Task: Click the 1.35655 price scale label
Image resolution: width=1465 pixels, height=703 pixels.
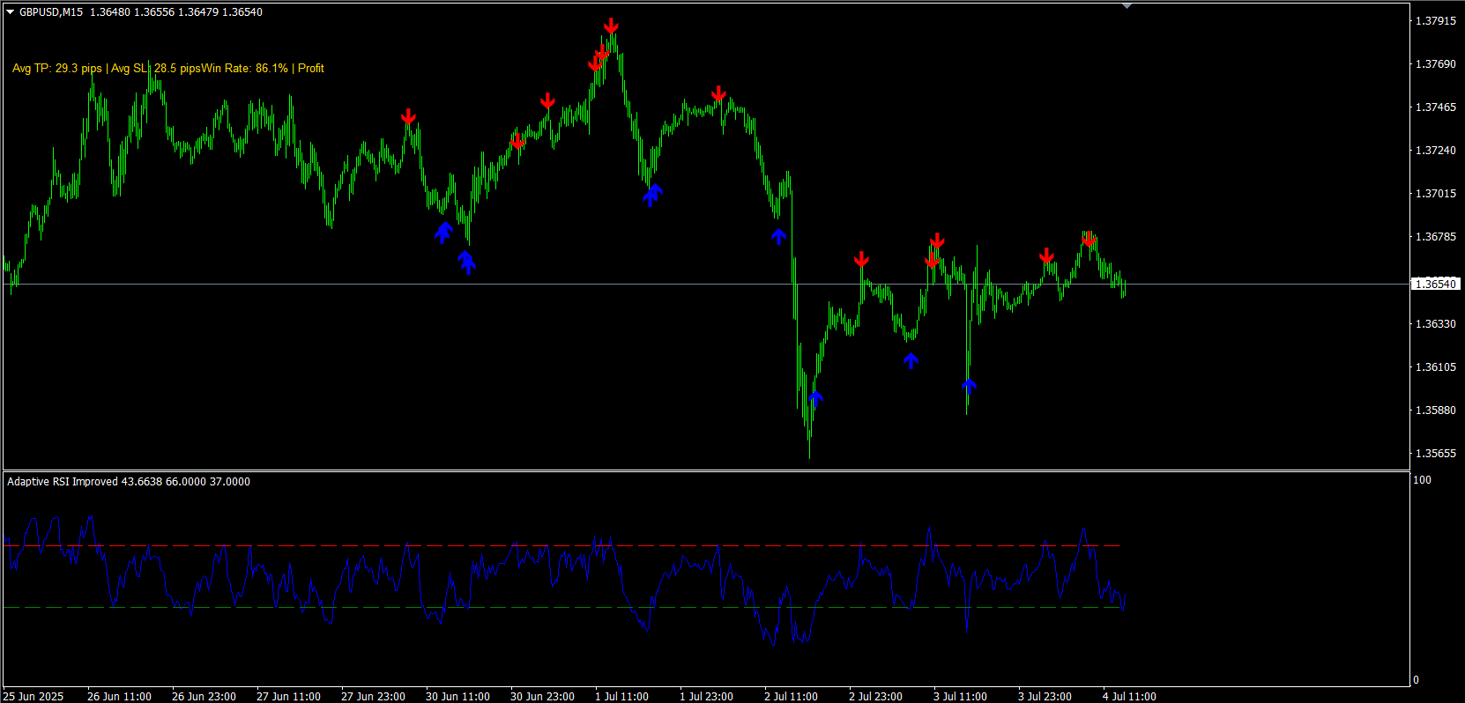Action: (1436, 453)
